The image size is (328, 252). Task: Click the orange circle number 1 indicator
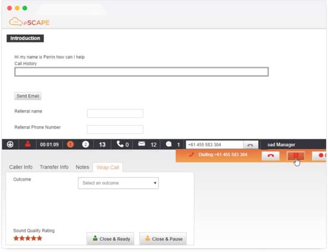click(x=70, y=144)
